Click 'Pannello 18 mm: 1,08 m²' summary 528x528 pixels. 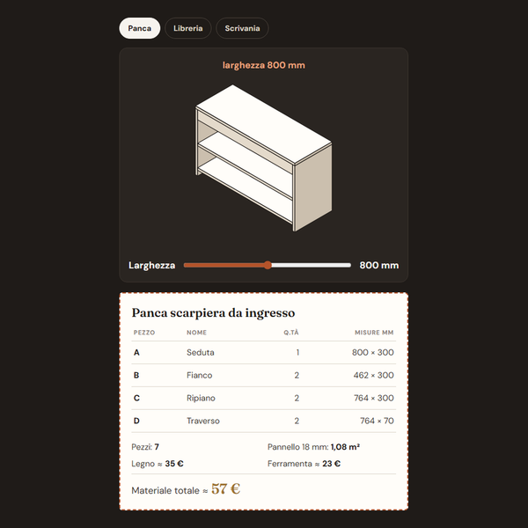click(x=313, y=447)
